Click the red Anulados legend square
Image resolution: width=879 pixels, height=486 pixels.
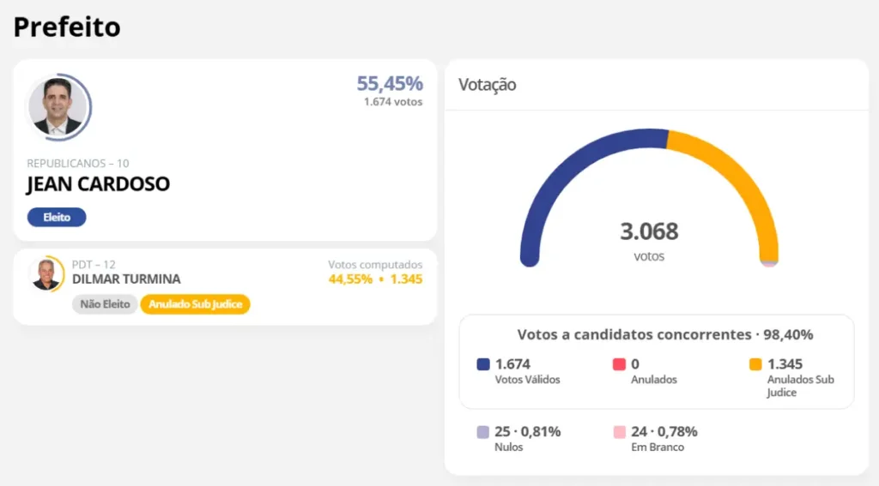[619, 364]
